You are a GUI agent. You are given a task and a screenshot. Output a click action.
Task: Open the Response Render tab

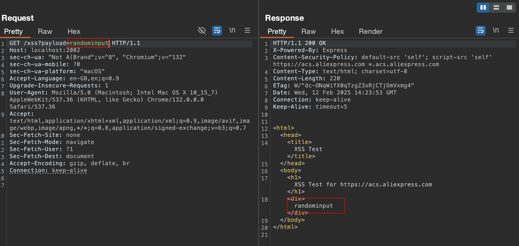coord(371,32)
